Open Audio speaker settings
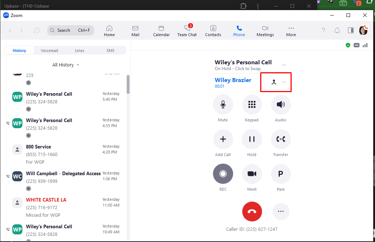The height and width of the screenshot is (242, 375). click(x=281, y=105)
